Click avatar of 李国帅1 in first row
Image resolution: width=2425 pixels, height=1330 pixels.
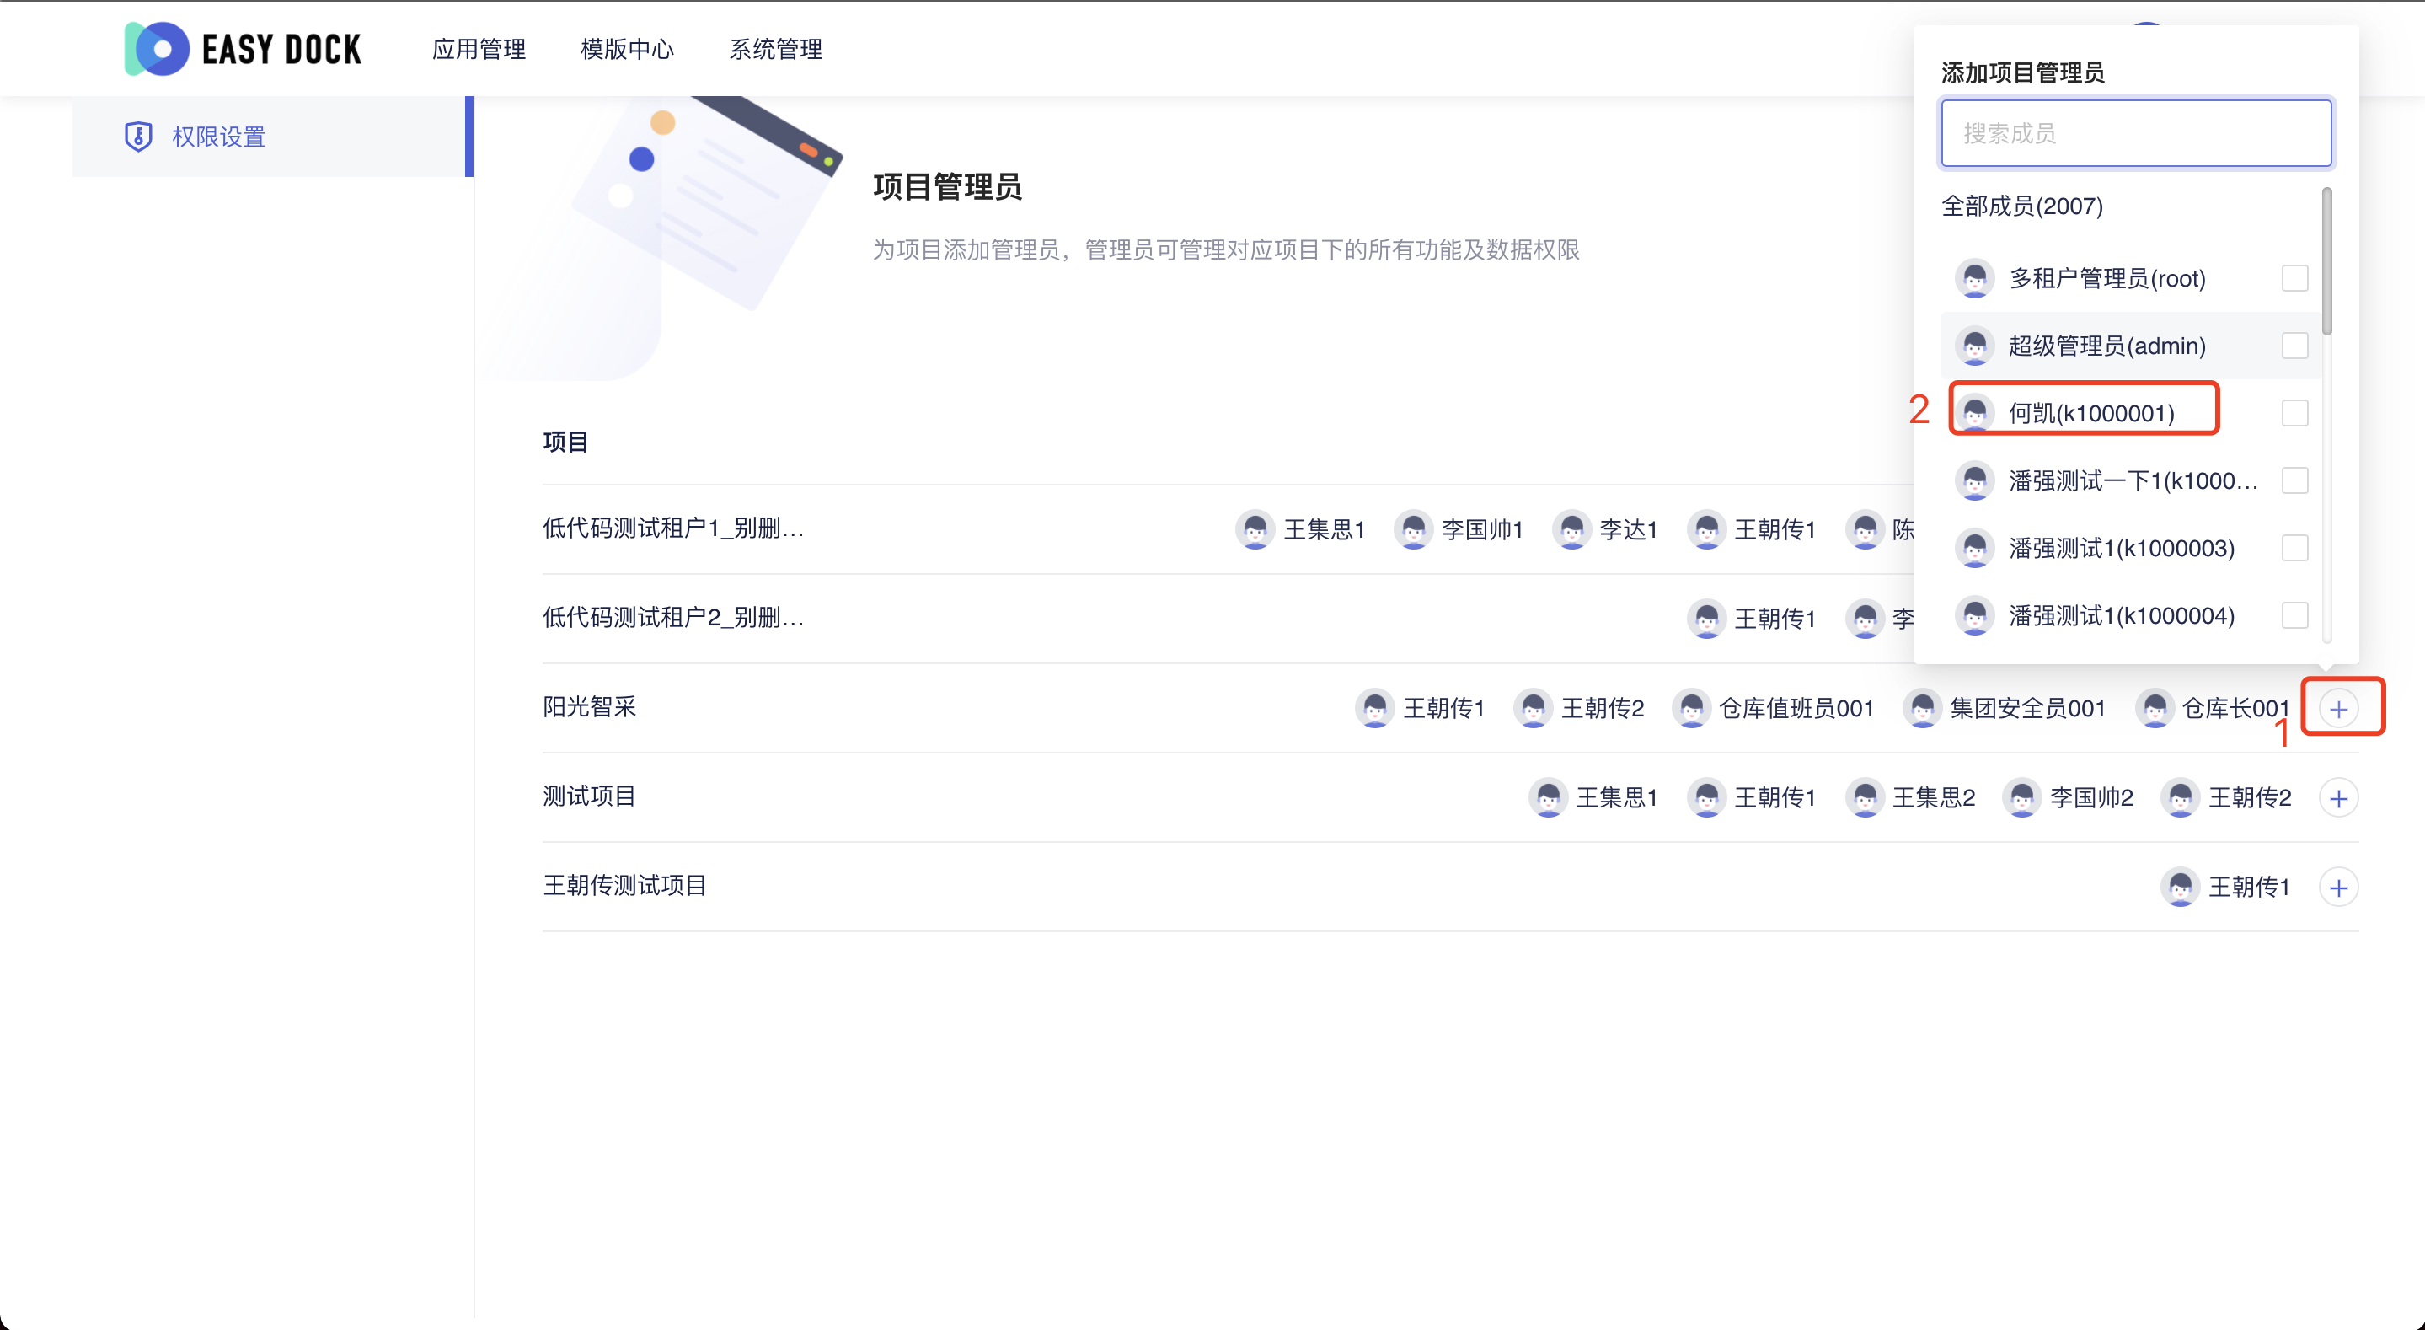point(1414,529)
